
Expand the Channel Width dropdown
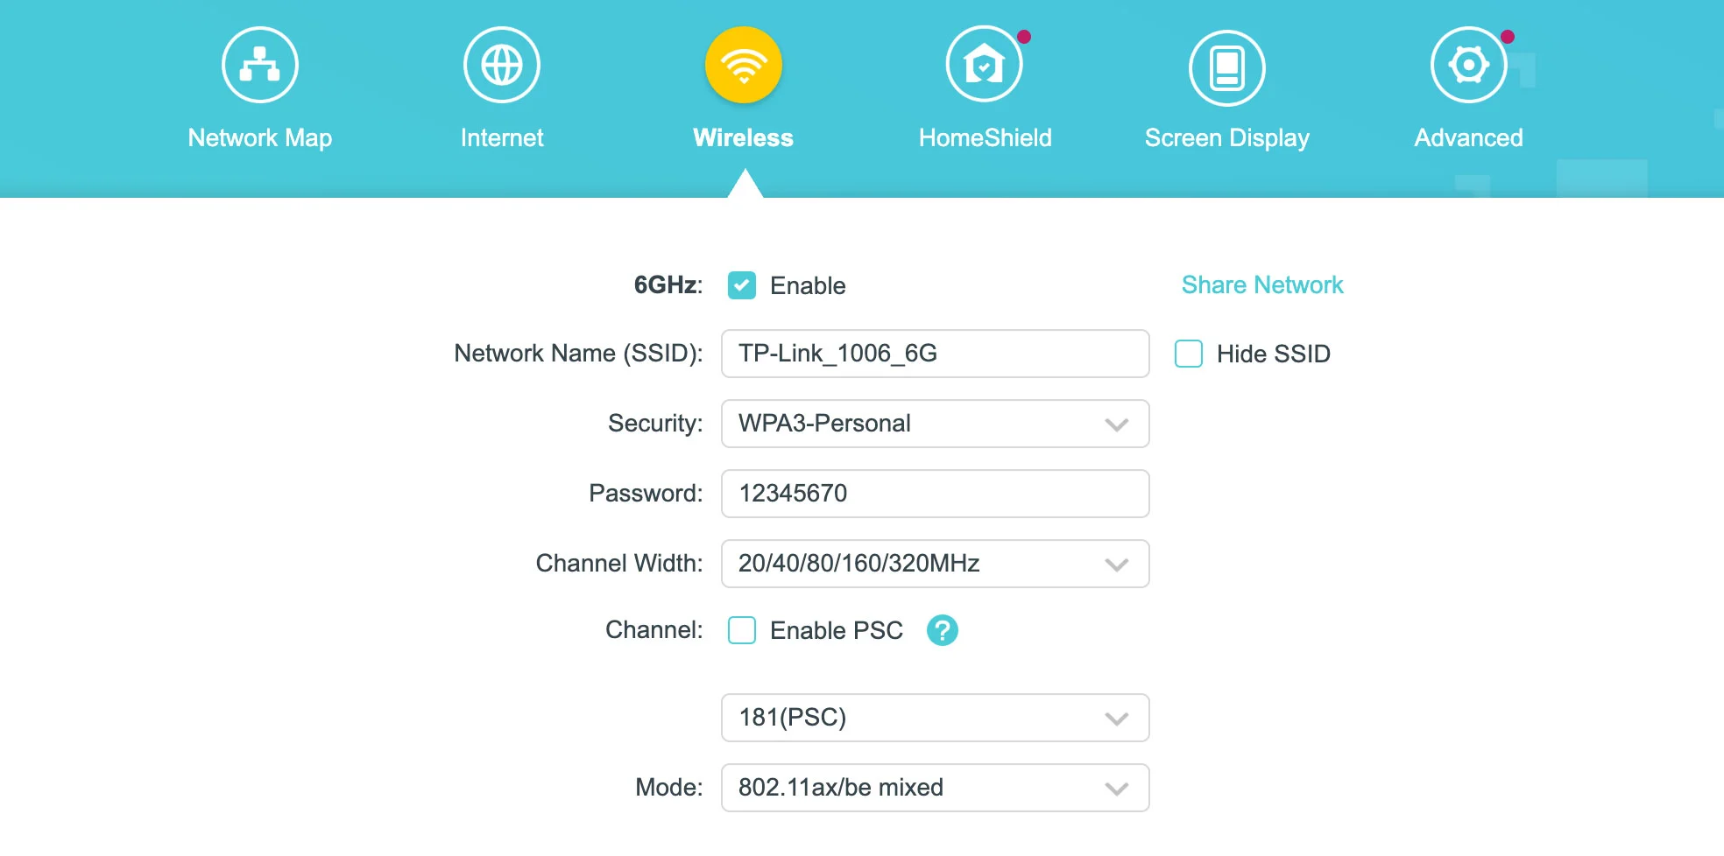click(x=936, y=564)
